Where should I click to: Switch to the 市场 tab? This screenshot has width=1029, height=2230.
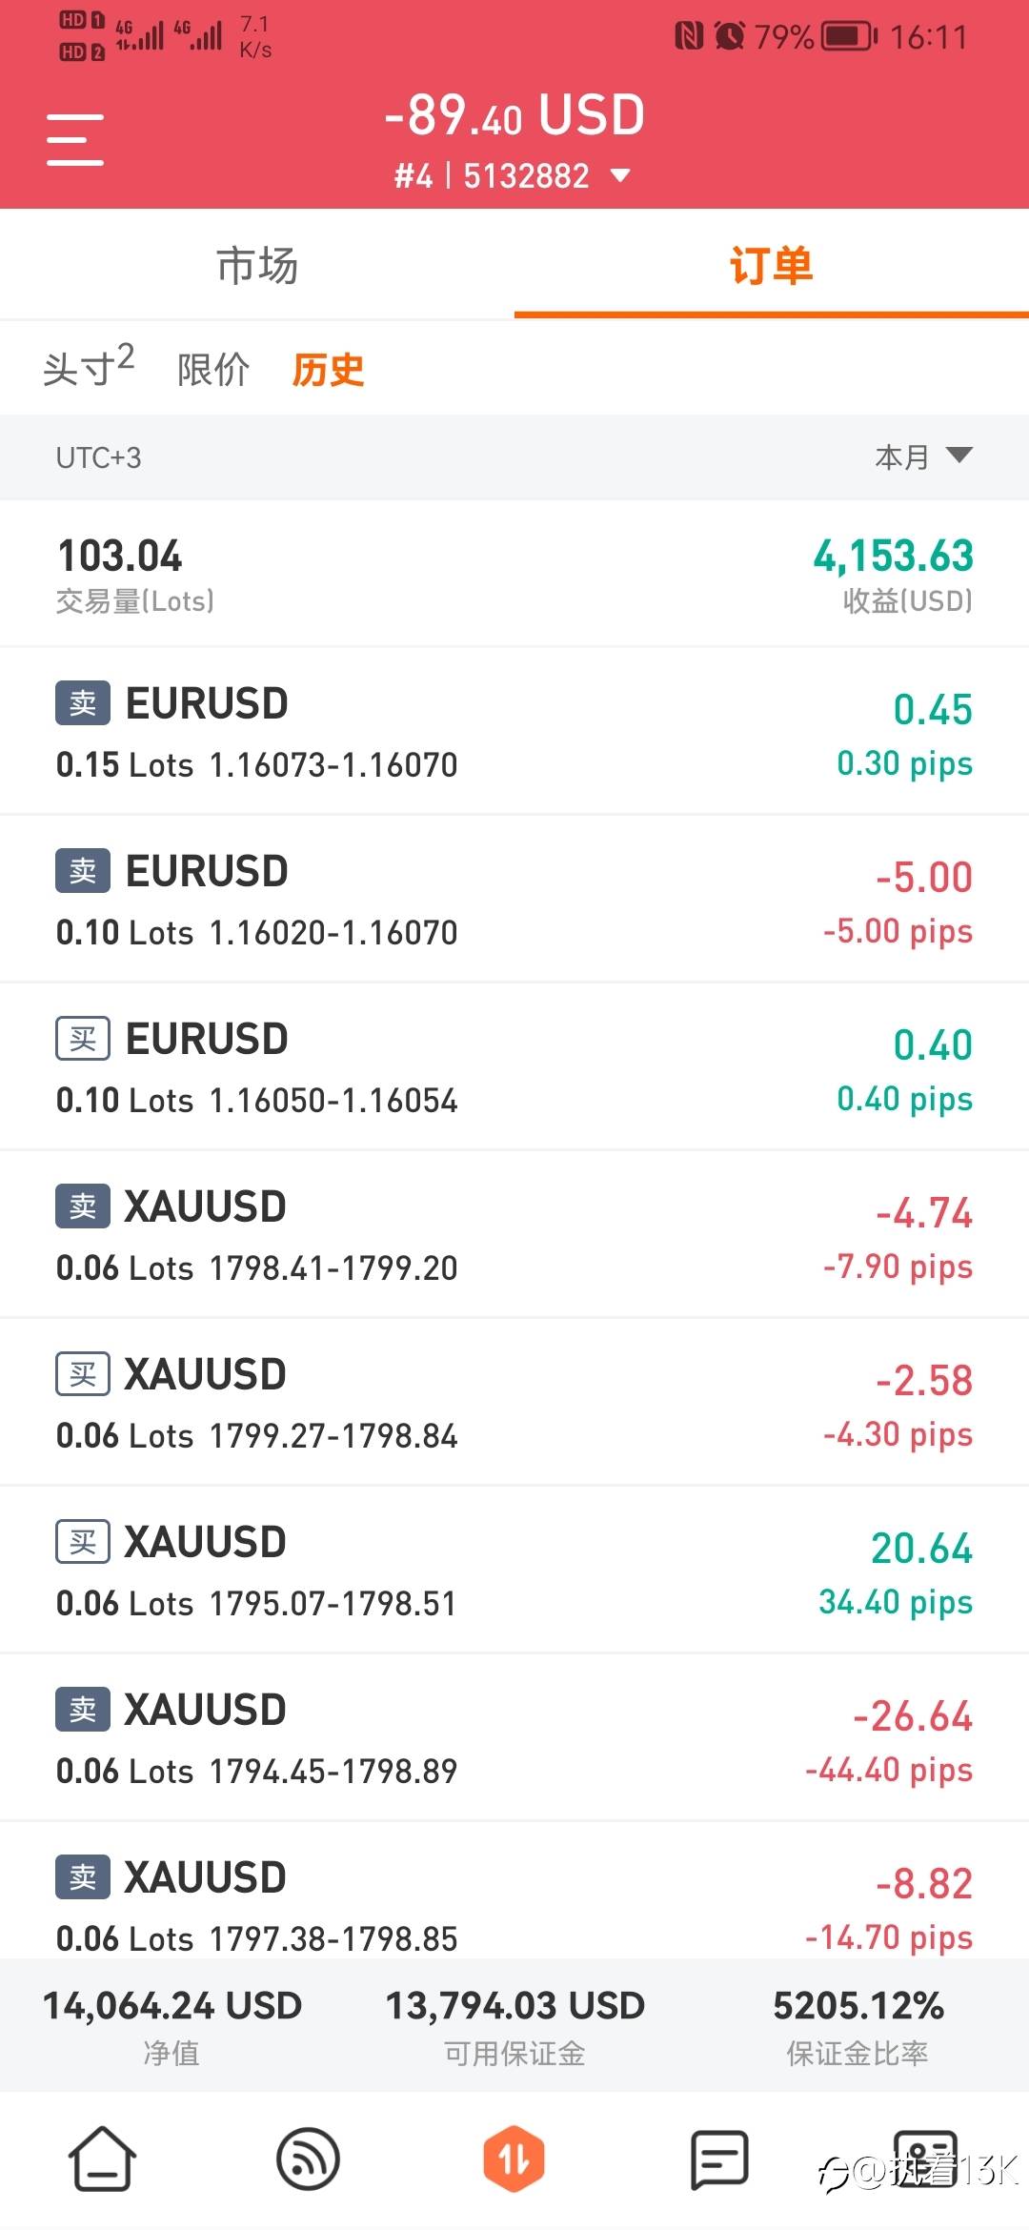click(257, 265)
